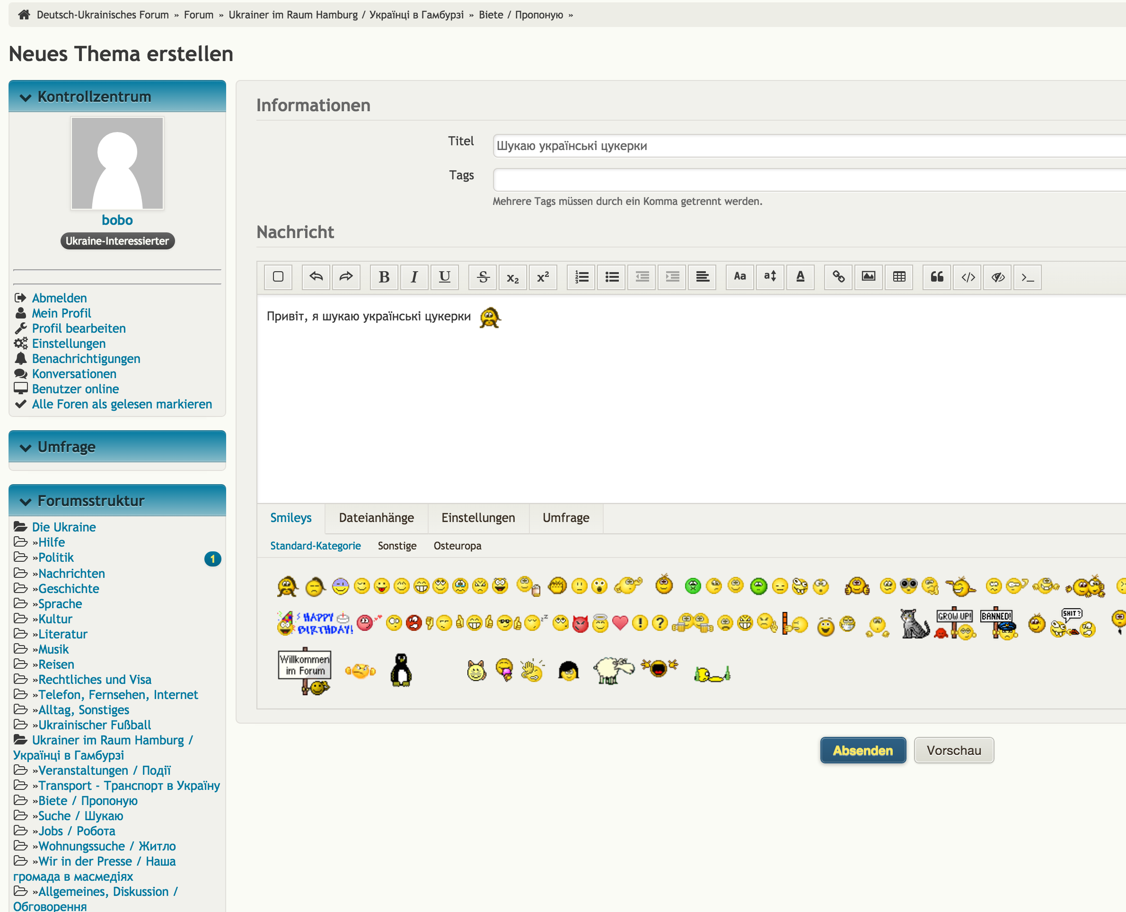Toggle italic formatting
1126x912 pixels.
(414, 277)
